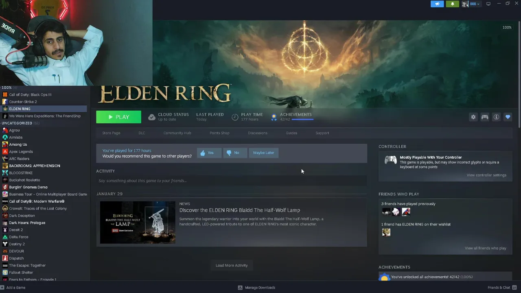521x293 pixels.
Task: Click the BLOODSTRIKE game icon
Action: tap(5, 173)
